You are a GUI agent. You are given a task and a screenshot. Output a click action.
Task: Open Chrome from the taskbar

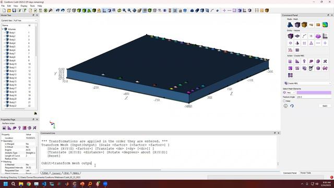29,184
